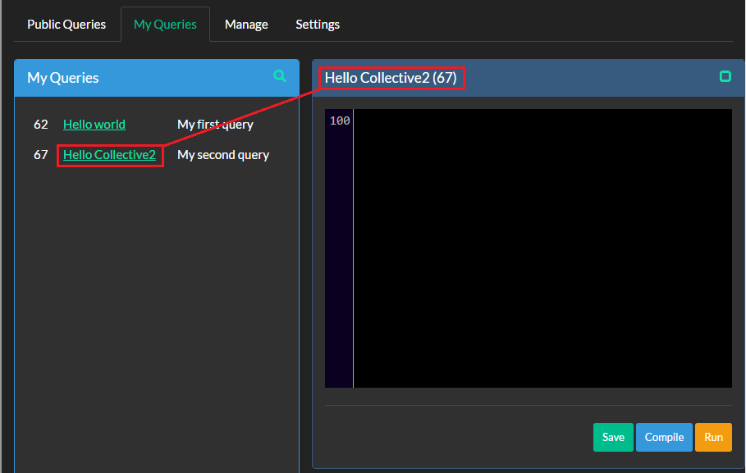Screen dimensions: 746x473
Task: Click inside the black code editor area
Action: point(542,248)
